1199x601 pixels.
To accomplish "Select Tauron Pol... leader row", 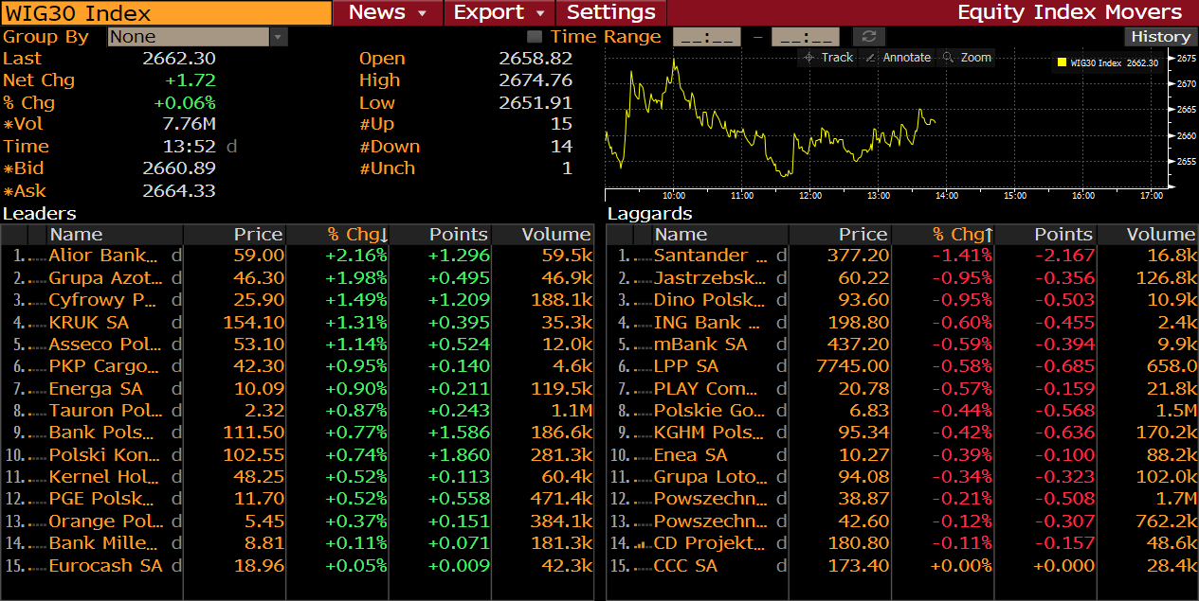I will coord(298,411).
